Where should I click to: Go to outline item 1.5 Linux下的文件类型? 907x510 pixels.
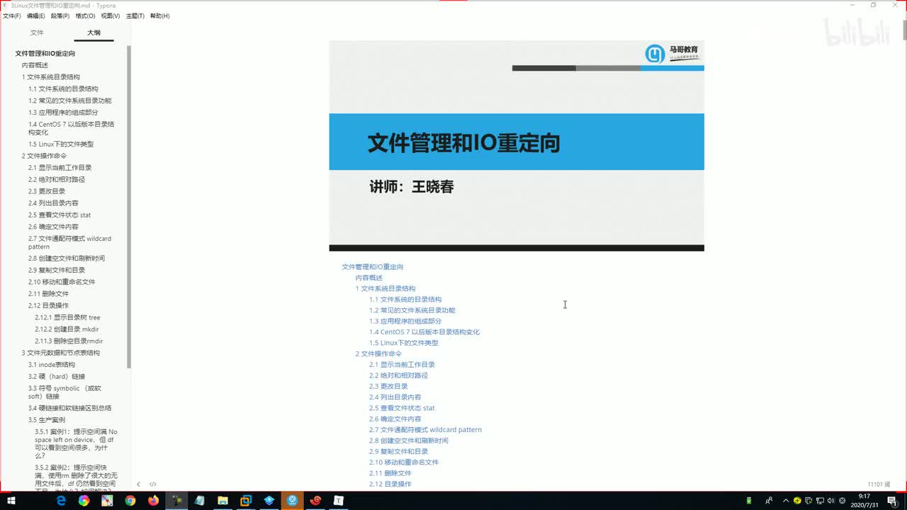(61, 144)
